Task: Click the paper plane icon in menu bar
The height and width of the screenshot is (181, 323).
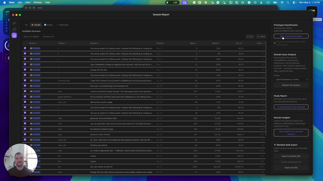Action: [249, 2]
